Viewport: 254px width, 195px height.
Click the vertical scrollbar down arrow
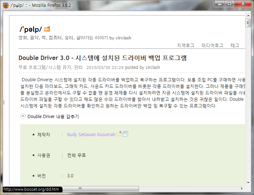click(248, 183)
